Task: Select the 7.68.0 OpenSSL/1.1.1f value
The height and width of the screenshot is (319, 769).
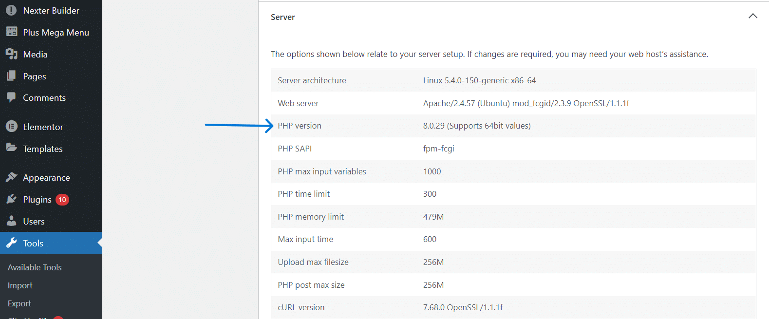Action: pos(463,307)
